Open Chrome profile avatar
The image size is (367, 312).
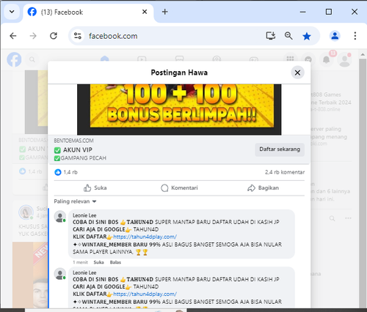(335, 36)
